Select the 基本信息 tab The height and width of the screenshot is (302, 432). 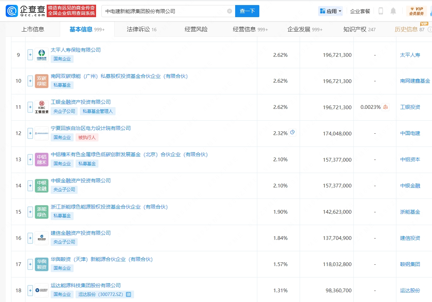click(x=87, y=29)
